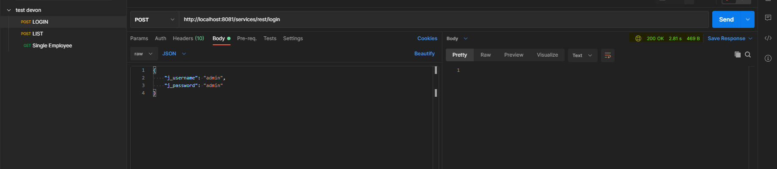The image size is (777, 169).
Task: Open Send button dropdown arrow
Action: (748, 19)
